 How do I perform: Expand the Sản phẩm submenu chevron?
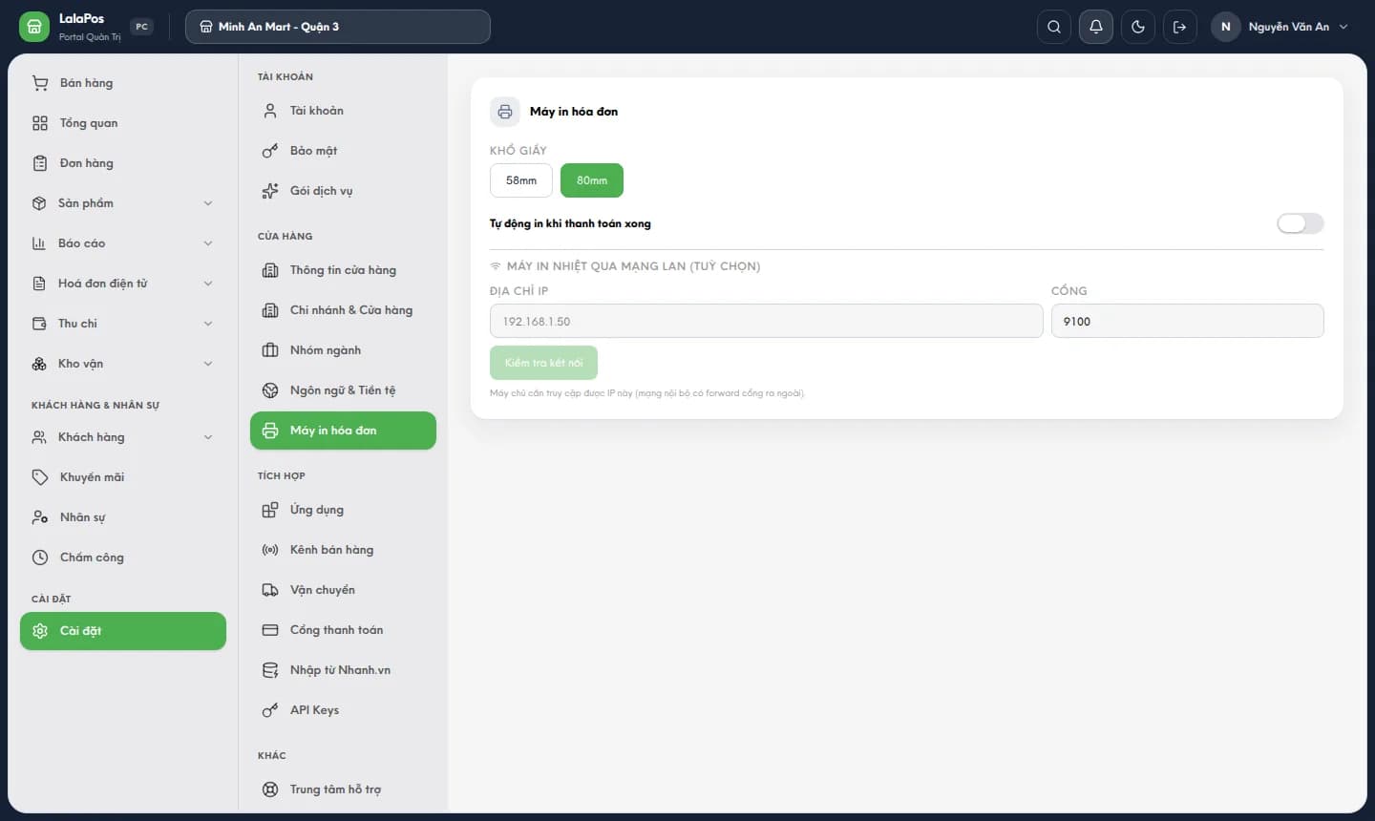[x=208, y=203]
